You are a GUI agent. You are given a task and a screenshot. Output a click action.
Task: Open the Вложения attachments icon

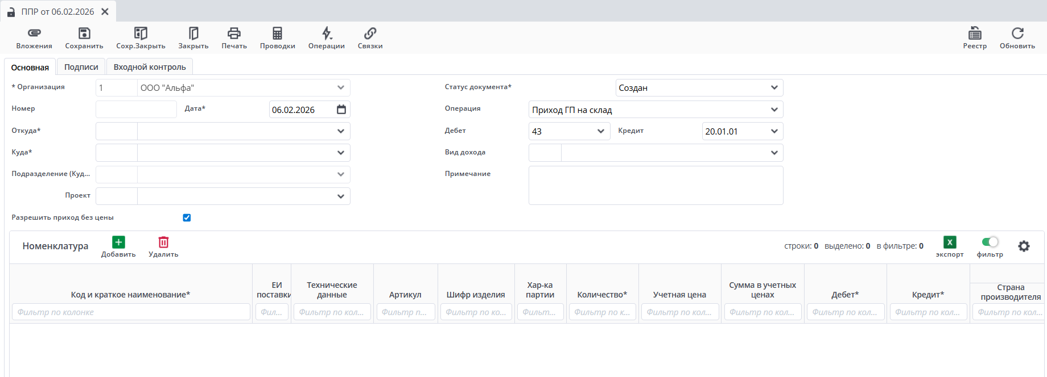coord(34,33)
